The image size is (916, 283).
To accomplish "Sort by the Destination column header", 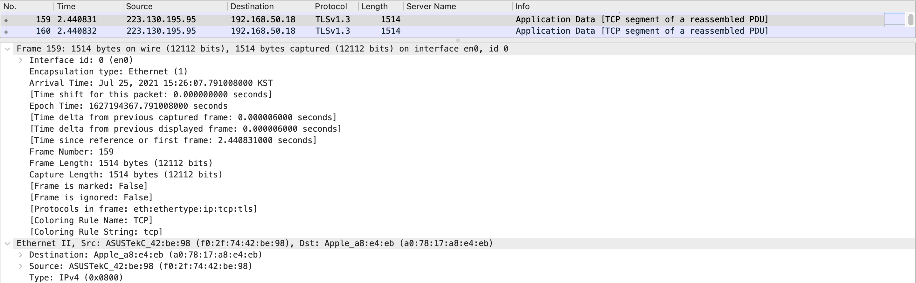I will (270, 6).
